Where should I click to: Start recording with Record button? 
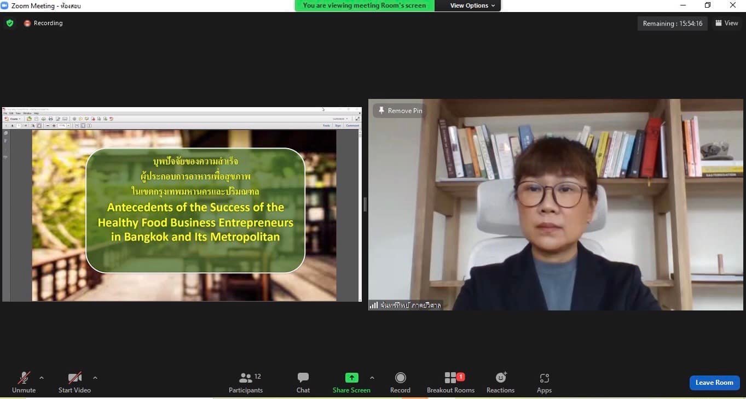400,382
